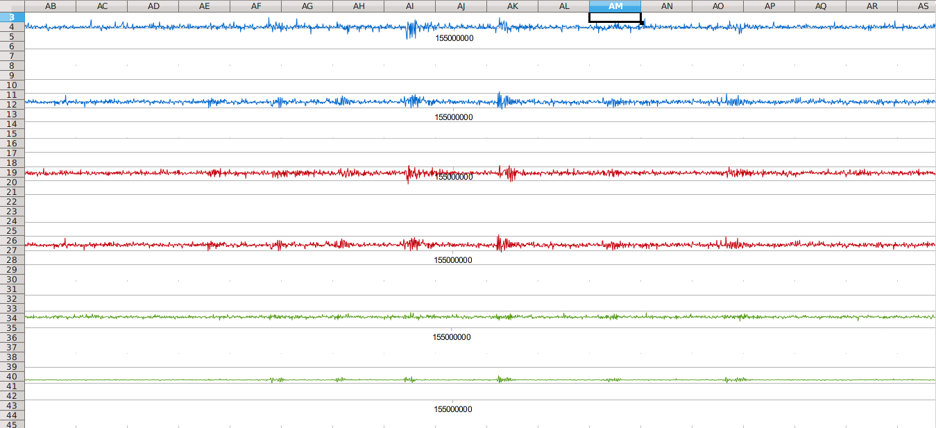Select row header 40
This screenshot has width=936, height=428.
12,376
